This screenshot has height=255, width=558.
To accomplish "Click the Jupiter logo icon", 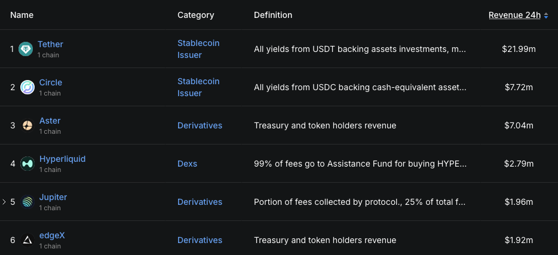I will click(x=27, y=202).
